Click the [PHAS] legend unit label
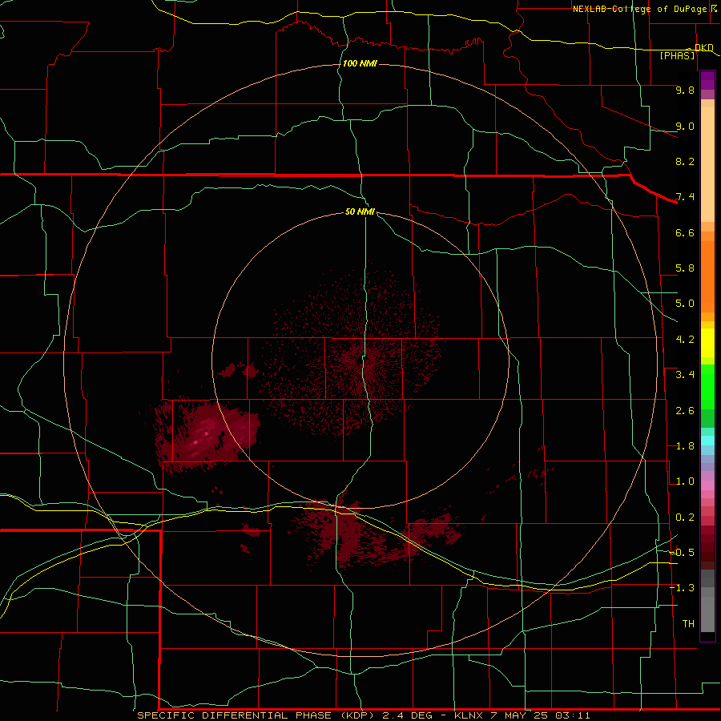 point(677,56)
